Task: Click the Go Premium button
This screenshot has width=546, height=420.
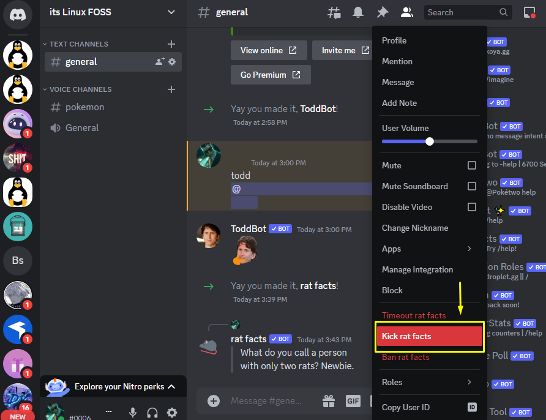Action: pyautogui.click(x=271, y=75)
